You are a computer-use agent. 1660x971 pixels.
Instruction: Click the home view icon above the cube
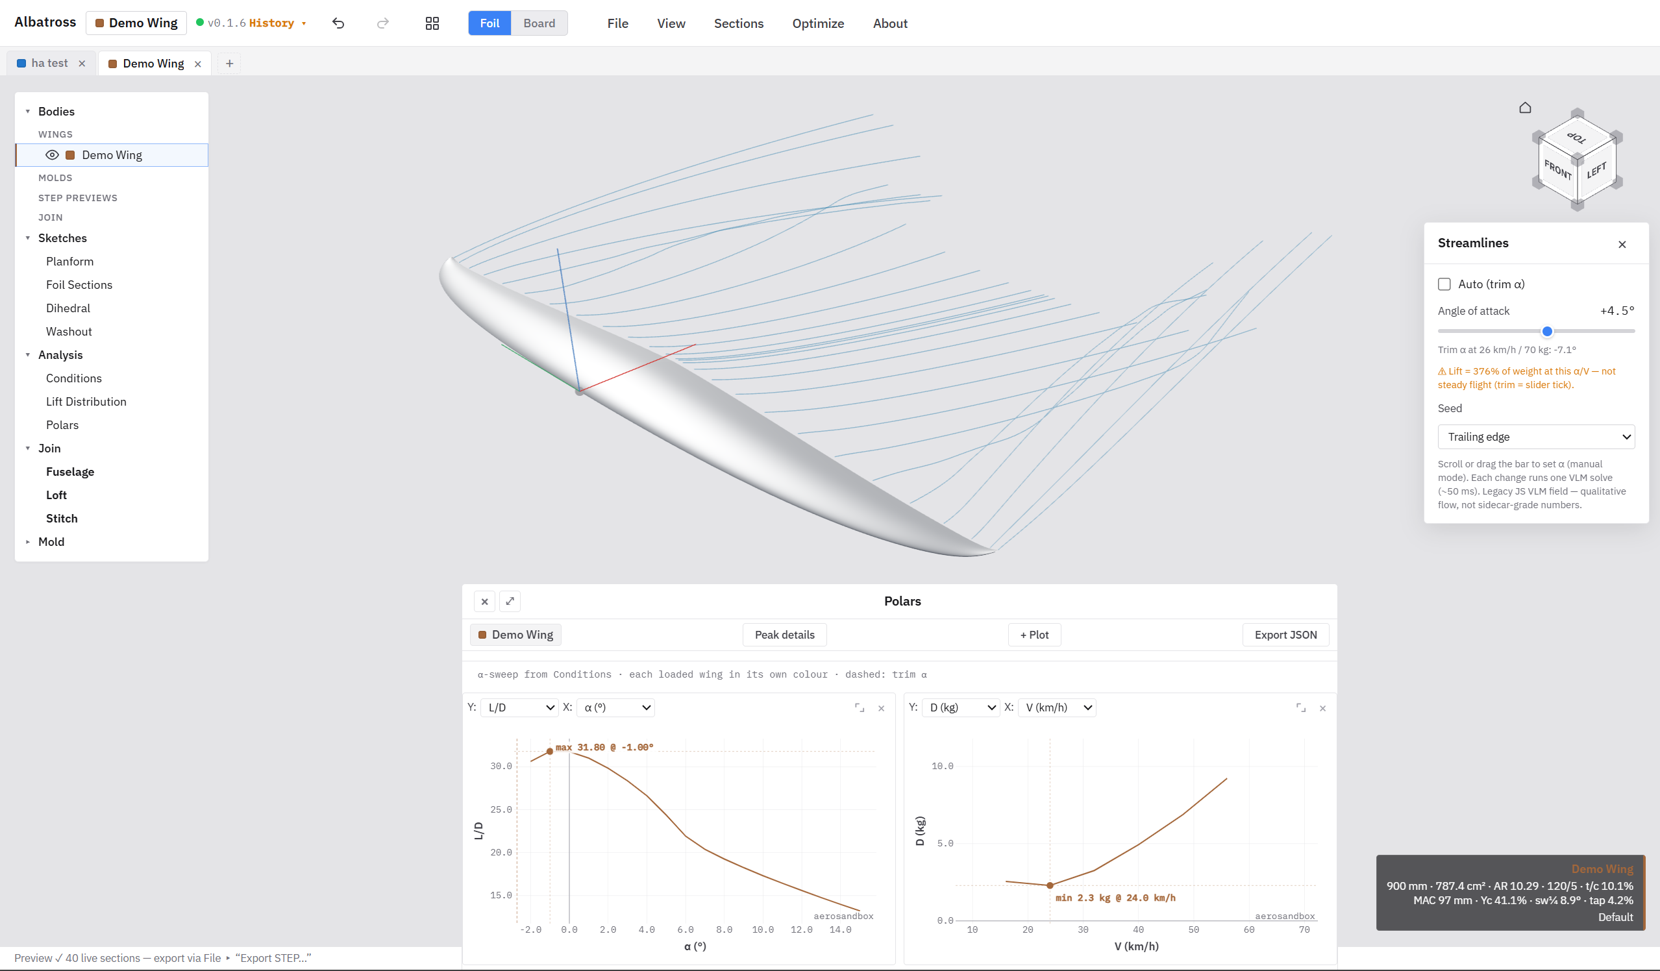point(1525,107)
